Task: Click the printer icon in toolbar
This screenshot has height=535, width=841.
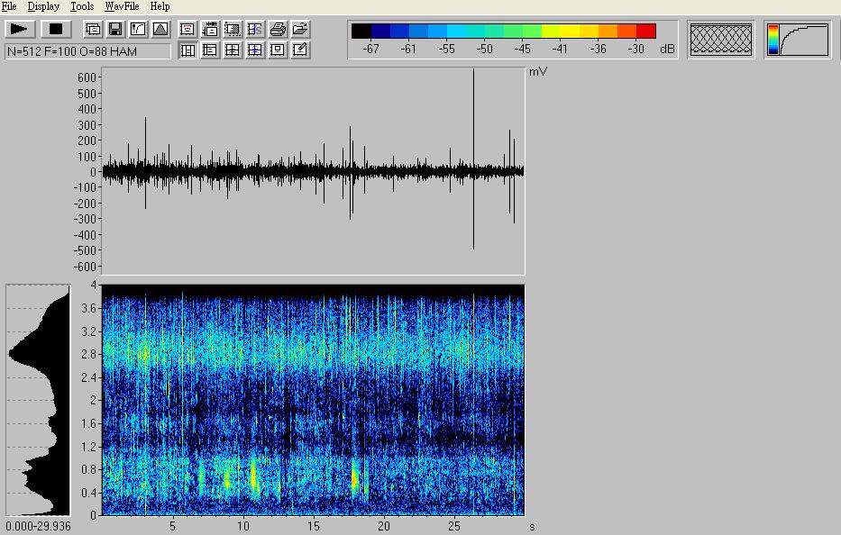Action: tap(279, 30)
